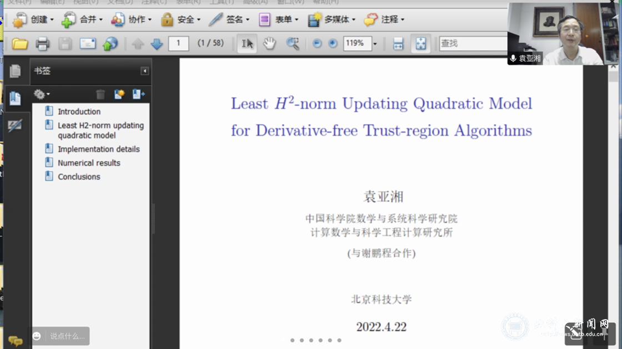Click the open file folder icon
Image resolution: width=622 pixels, height=349 pixels.
pos(20,44)
